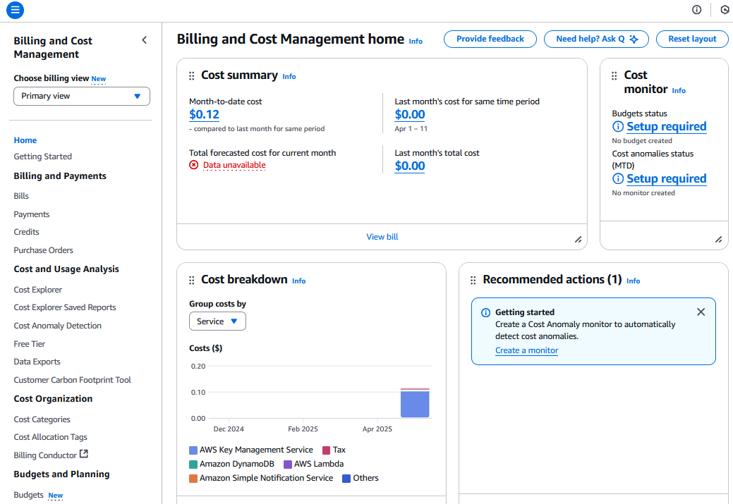Open Cost Allocation Tags page
This screenshot has width=733, height=504.
[x=51, y=437]
